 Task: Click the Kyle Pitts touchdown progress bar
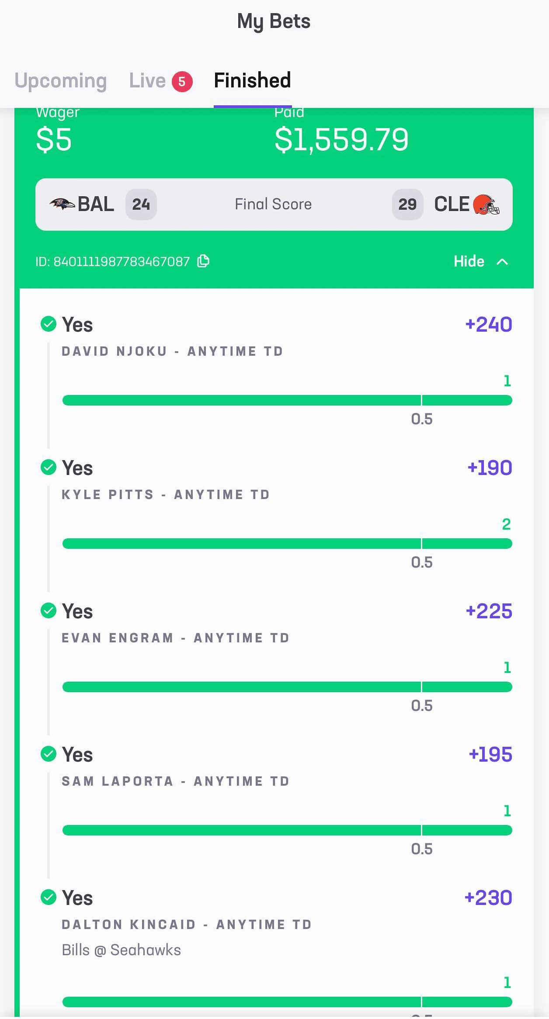[x=287, y=544]
